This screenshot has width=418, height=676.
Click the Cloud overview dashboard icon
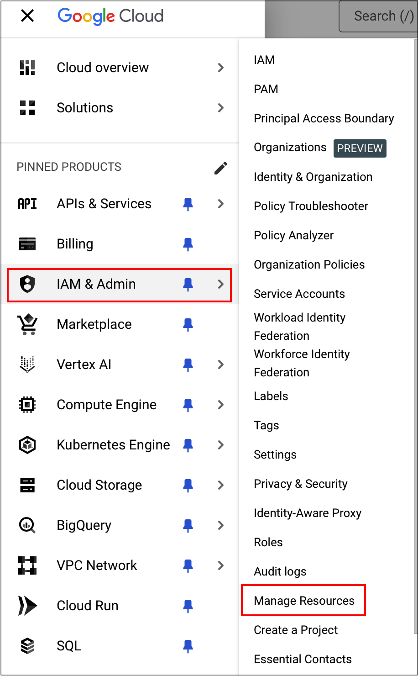27,68
